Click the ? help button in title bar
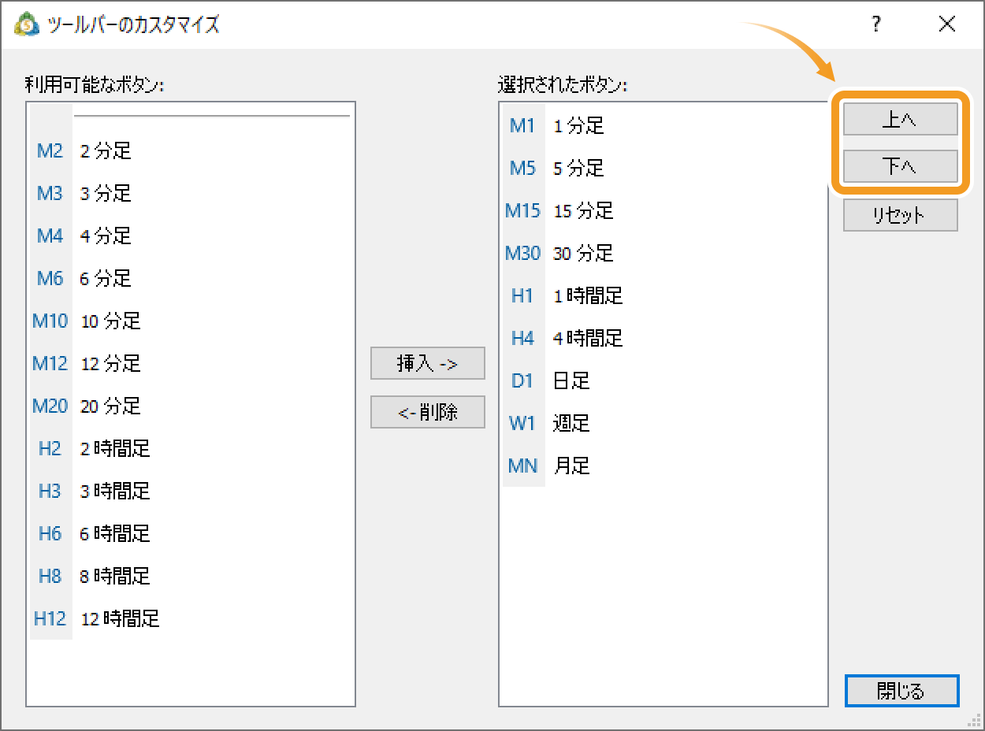Image resolution: width=985 pixels, height=731 pixels. point(876,24)
